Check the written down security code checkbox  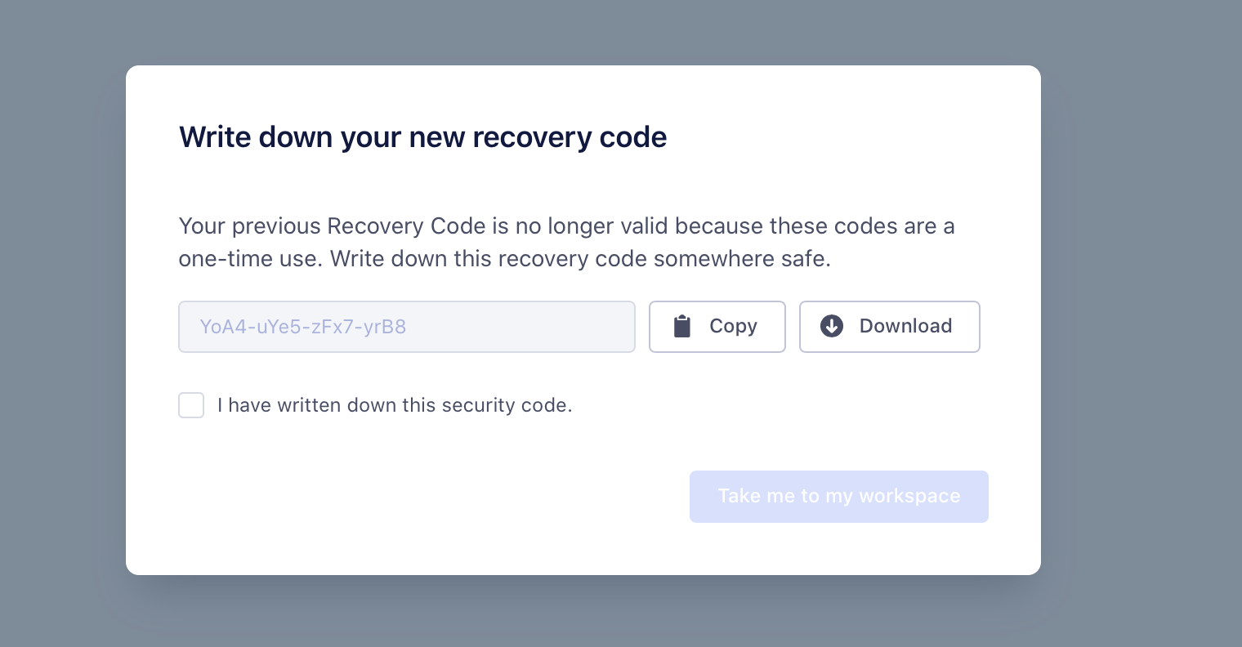click(x=191, y=405)
